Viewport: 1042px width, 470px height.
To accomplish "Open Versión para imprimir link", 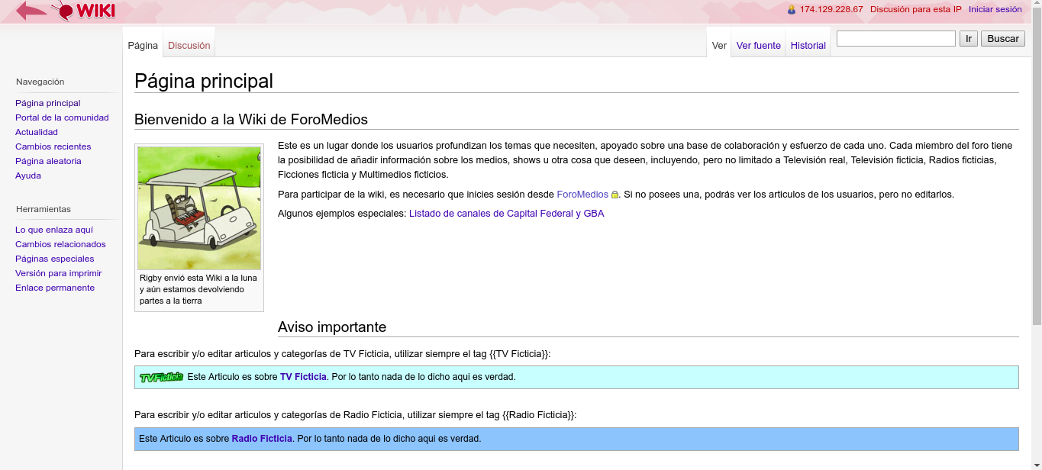I will 59,273.
